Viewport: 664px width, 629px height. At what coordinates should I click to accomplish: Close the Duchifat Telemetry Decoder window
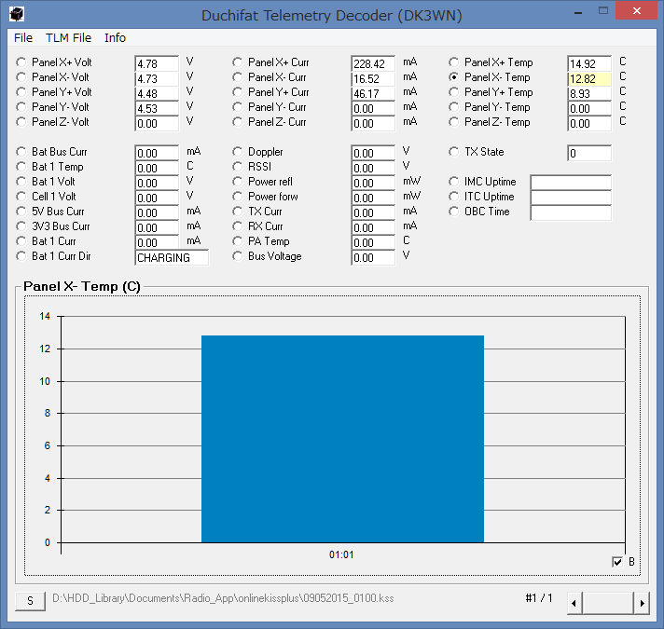(636, 11)
